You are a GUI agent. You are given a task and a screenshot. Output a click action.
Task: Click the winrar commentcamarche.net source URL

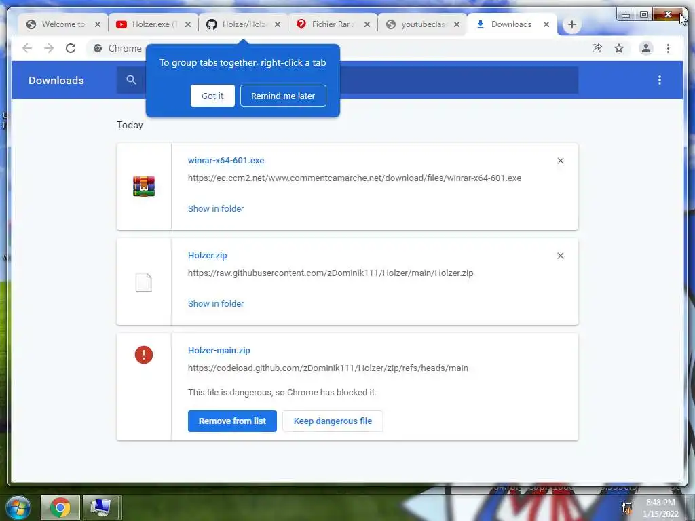tap(354, 178)
